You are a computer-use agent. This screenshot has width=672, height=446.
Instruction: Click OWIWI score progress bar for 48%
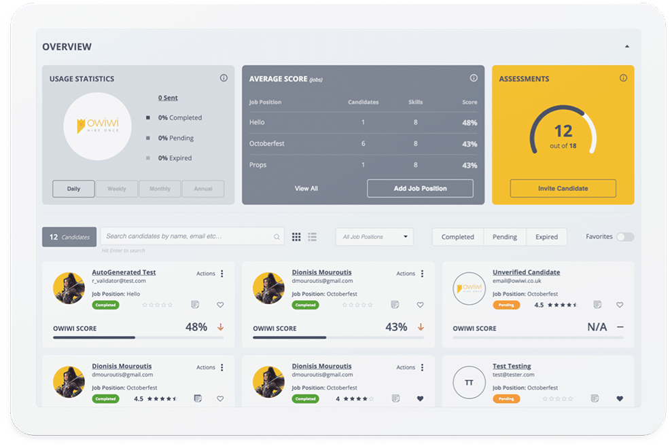click(138, 337)
